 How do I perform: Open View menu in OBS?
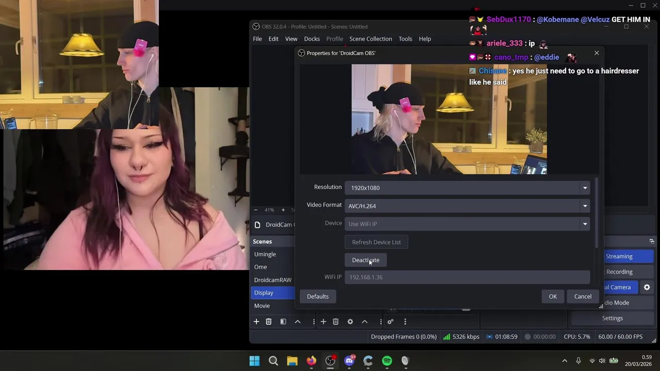291,39
